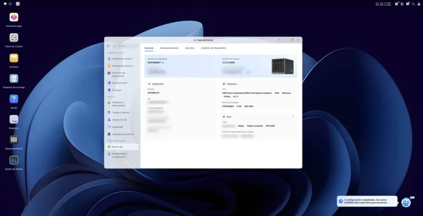
Task: Open Hardware y alimentación in the sidebar
Action: [x=122, y=104]
